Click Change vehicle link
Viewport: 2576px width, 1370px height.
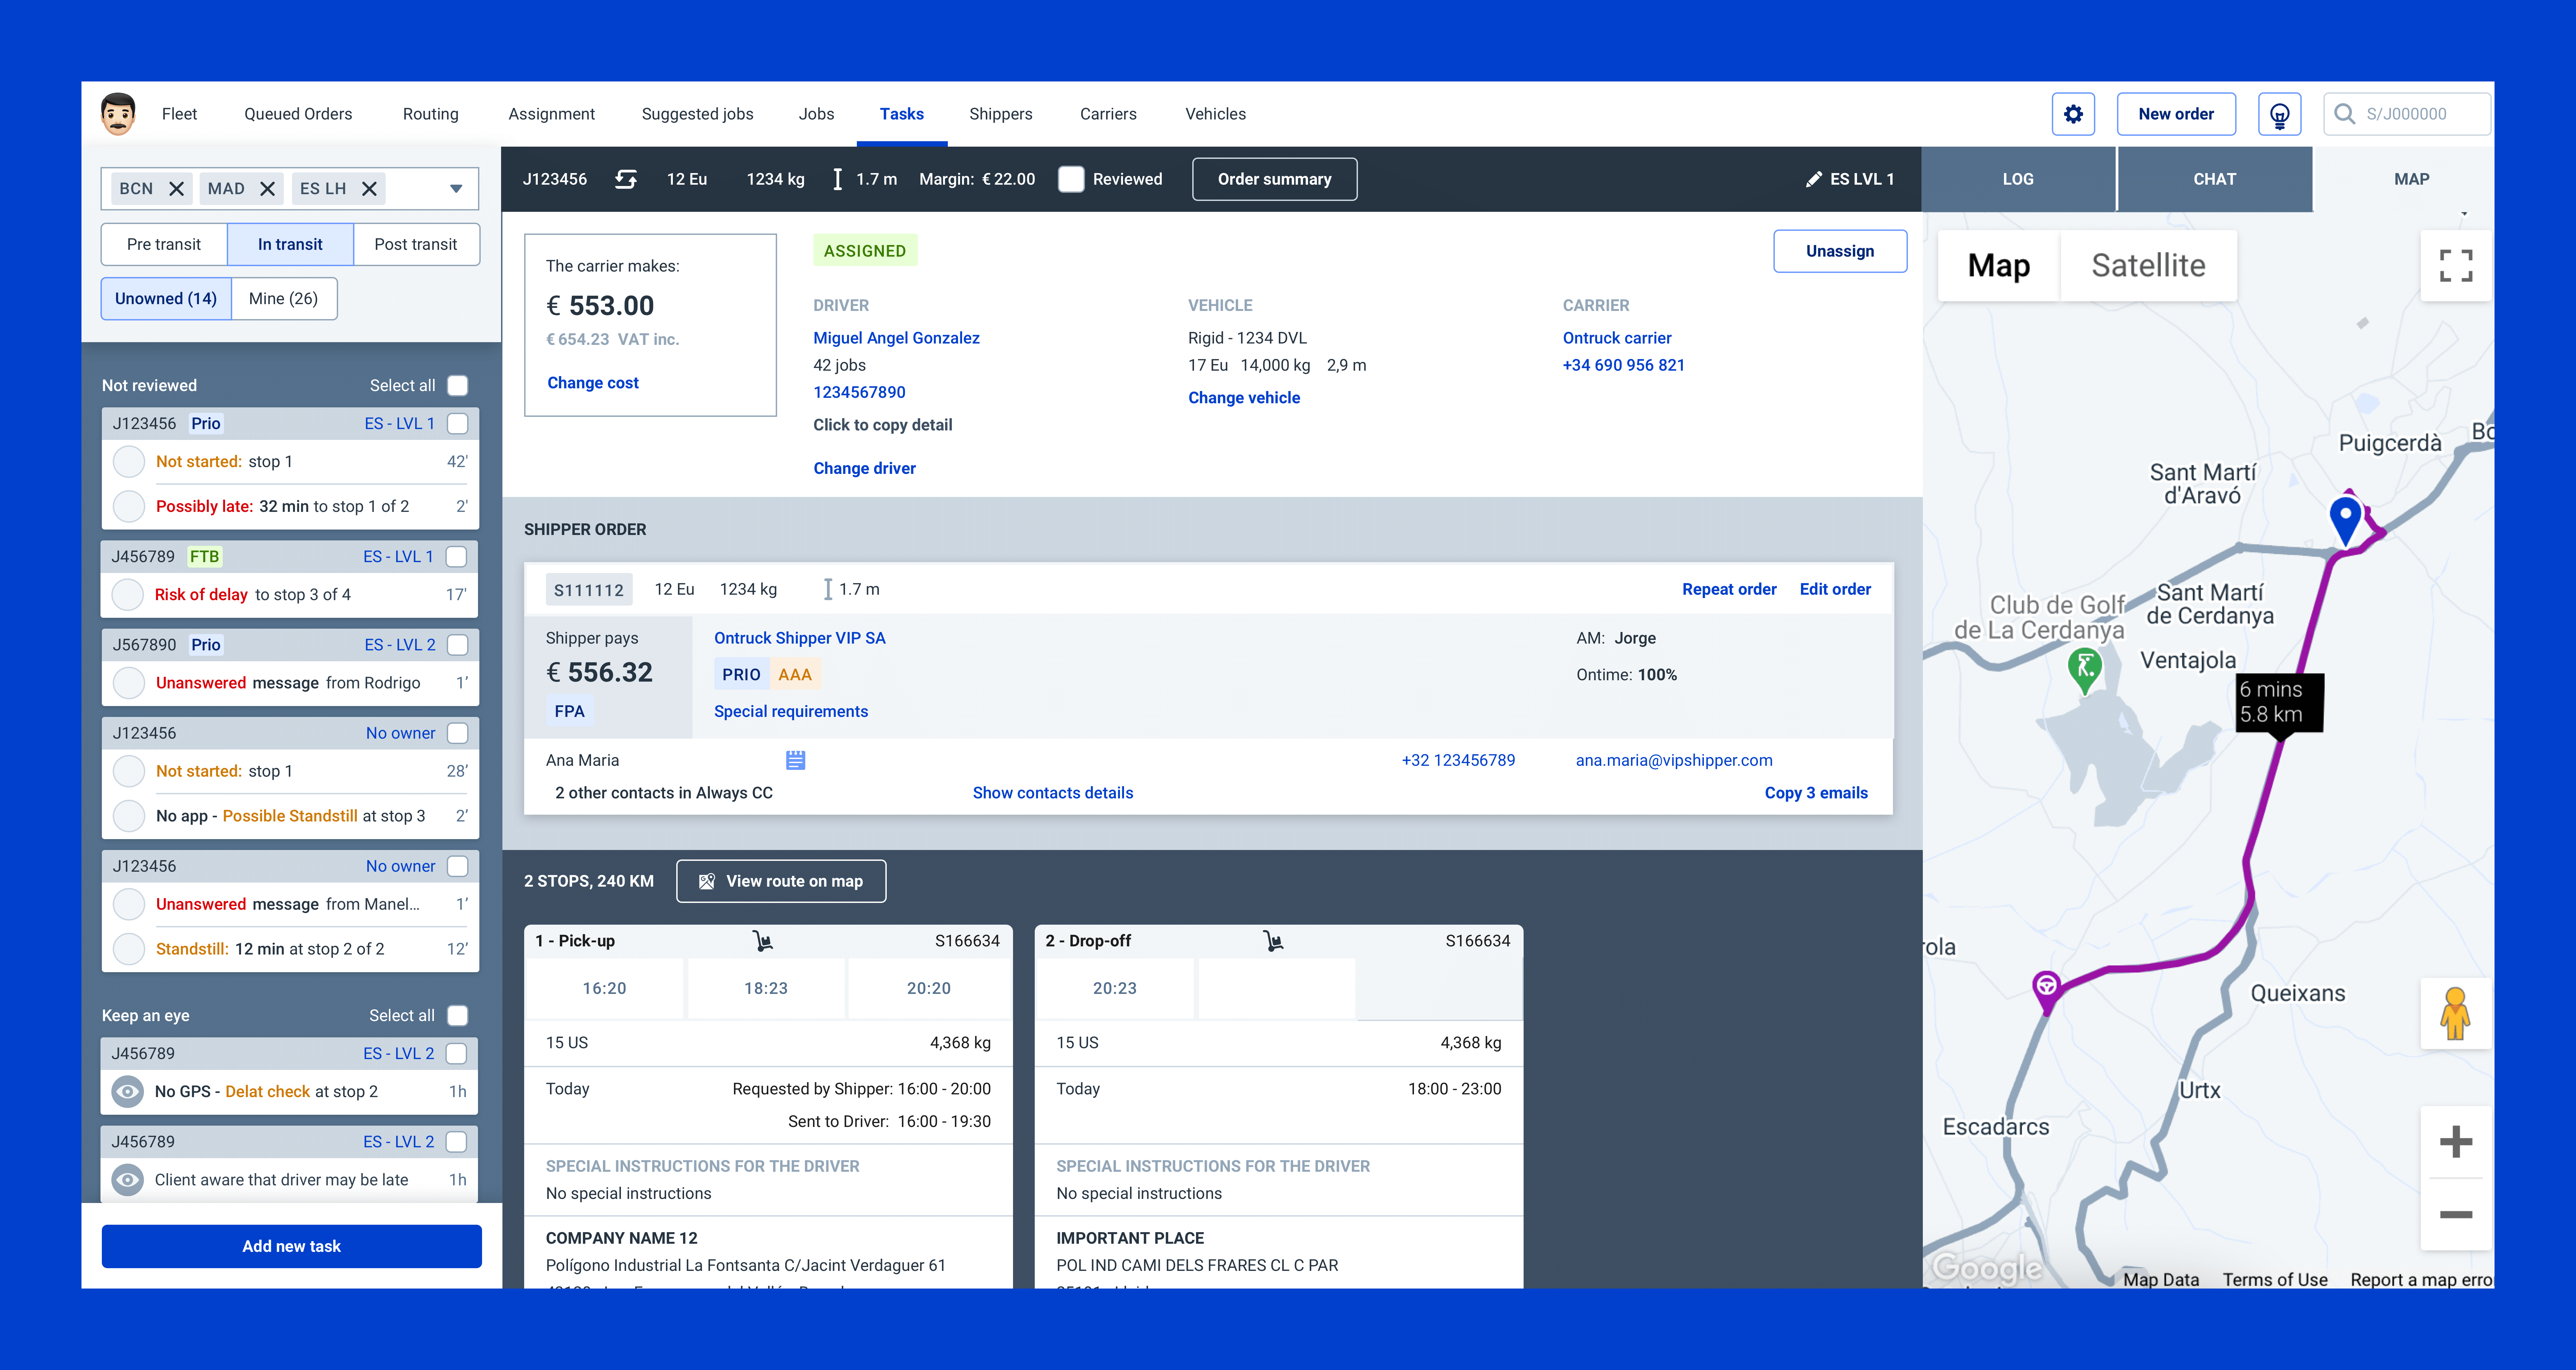1244,398
